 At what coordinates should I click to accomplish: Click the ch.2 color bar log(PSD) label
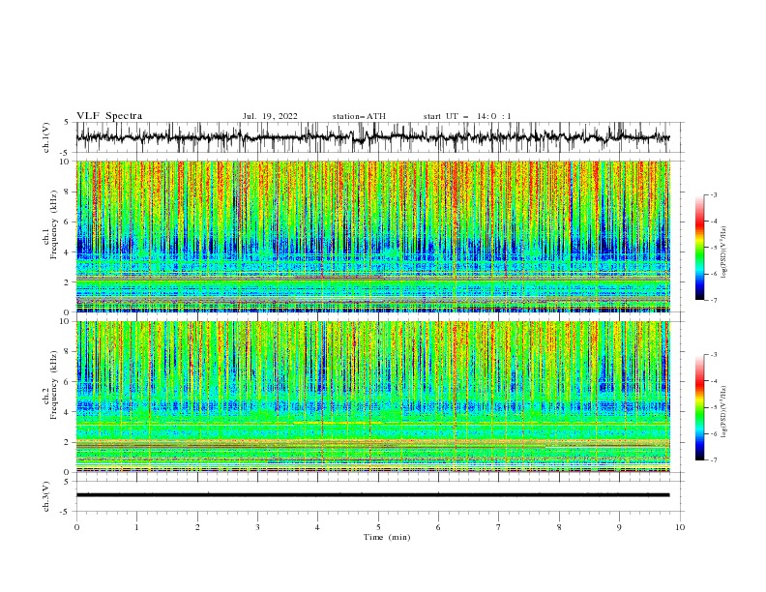[724, 412]
